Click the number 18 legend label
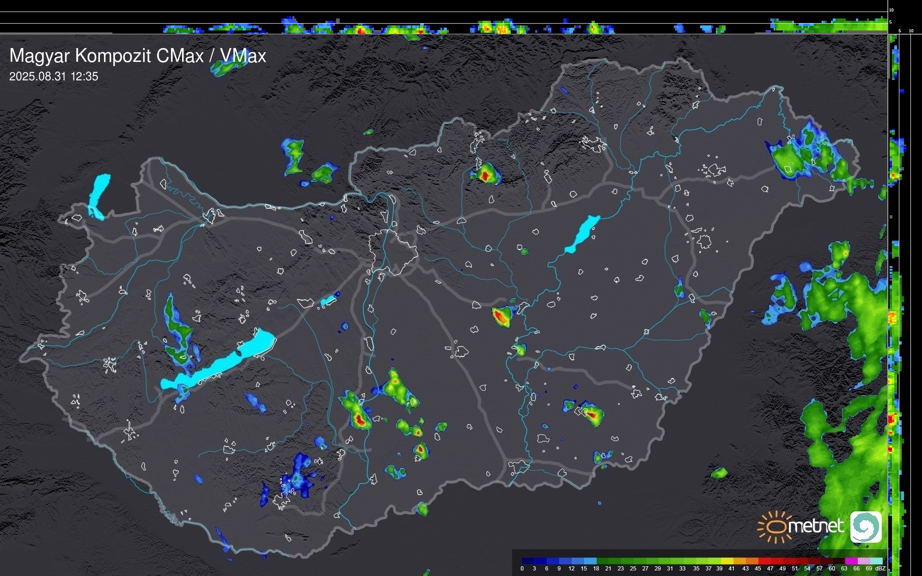Image resolution: width=922 pixels, height=576 pixels. pyautogui.click(x=596, y=569)
